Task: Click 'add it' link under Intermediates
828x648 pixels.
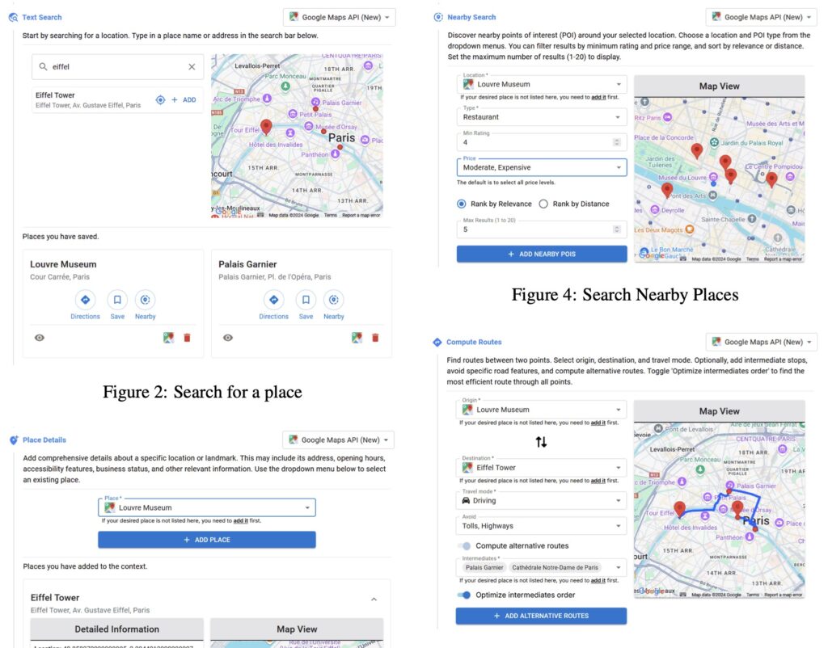Action: click(x=598, y=580)
